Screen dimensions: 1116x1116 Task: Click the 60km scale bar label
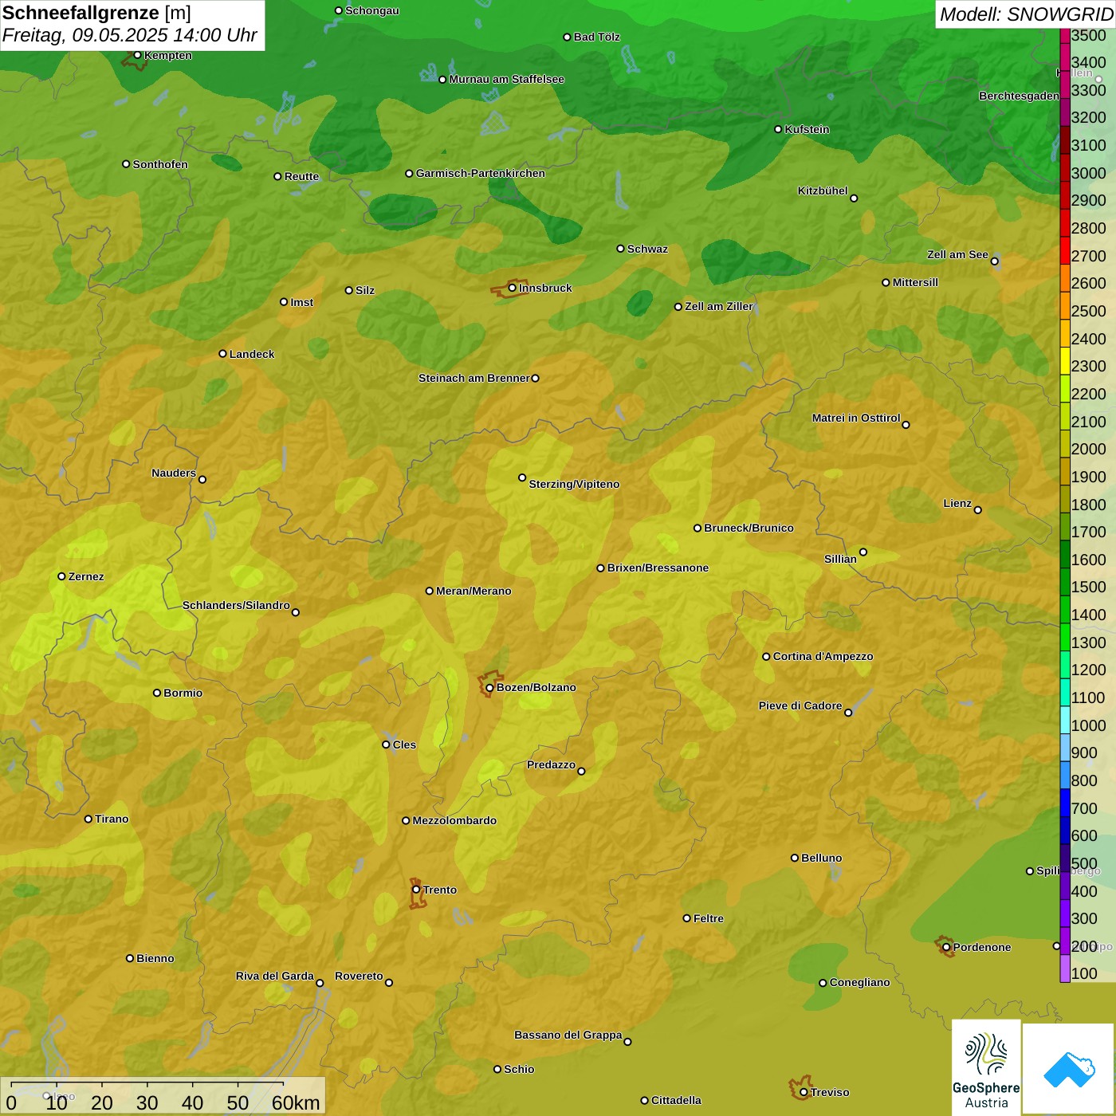(x=296, y=1103)
